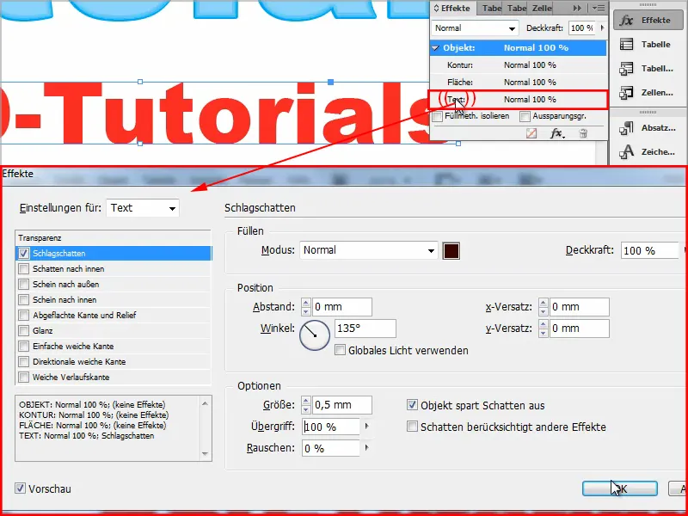This screenshot has width=688, height=516.
Task: Select the Fläche row in Effekte panel
Action: tap(519, 82)
